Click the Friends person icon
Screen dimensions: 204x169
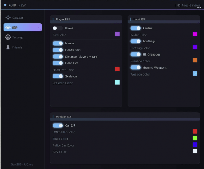(8, 47)
